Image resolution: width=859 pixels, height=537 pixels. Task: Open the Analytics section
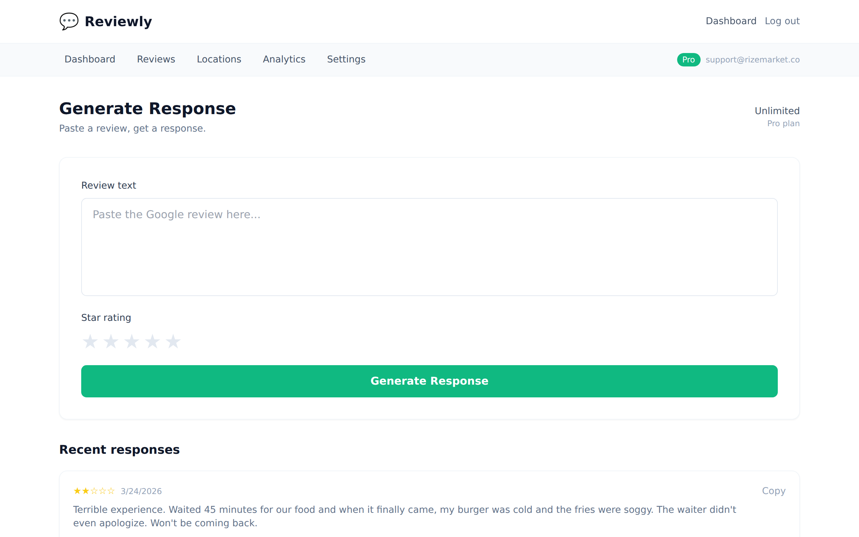tap(284, 59)
